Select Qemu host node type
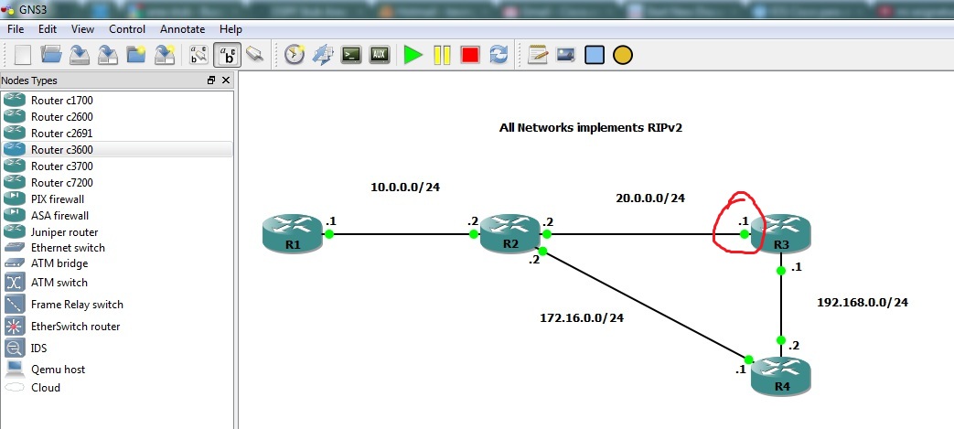954x429 pixels. pos(117,370)
